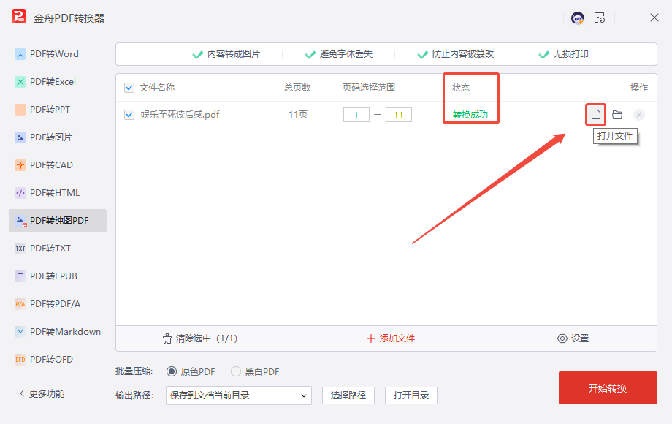Select PDF转OFD in the sidebar

[x=58, y=360]
